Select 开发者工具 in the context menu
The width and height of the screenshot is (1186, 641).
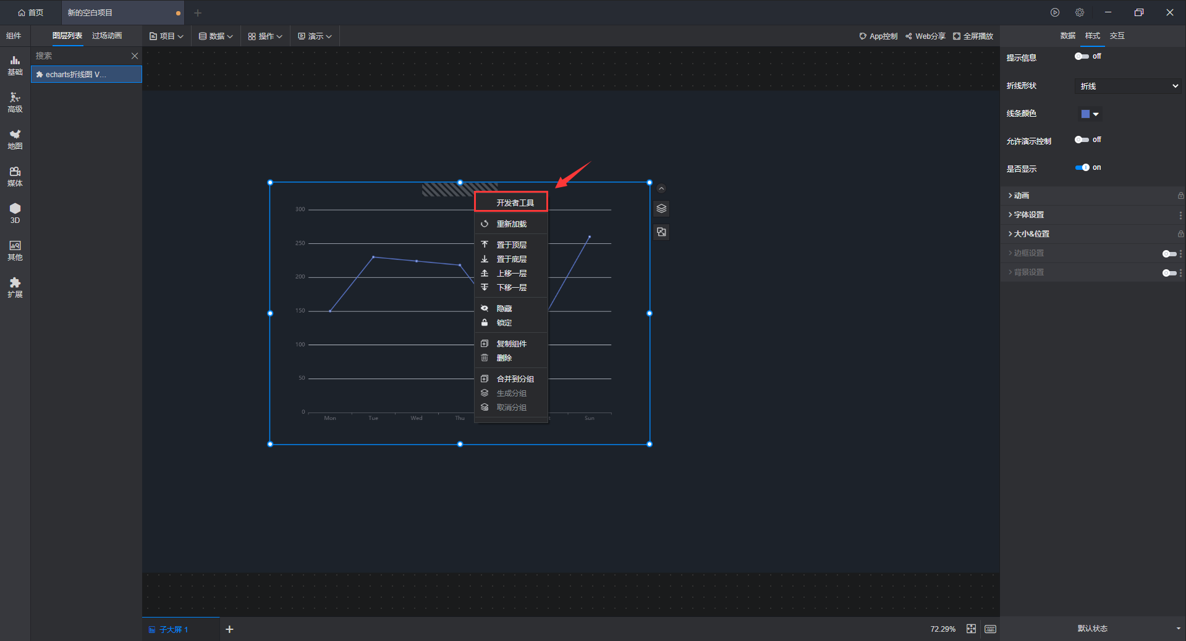click(x=511, y=203)
